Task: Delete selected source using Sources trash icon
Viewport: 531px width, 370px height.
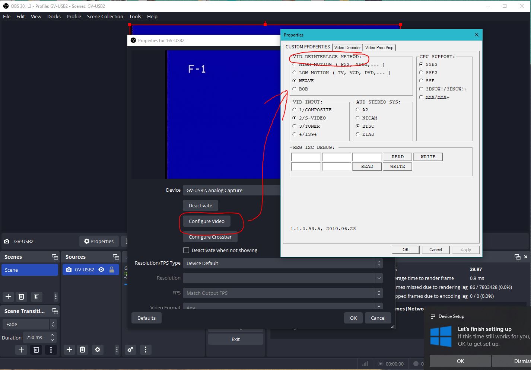Action: click(82, 350)
